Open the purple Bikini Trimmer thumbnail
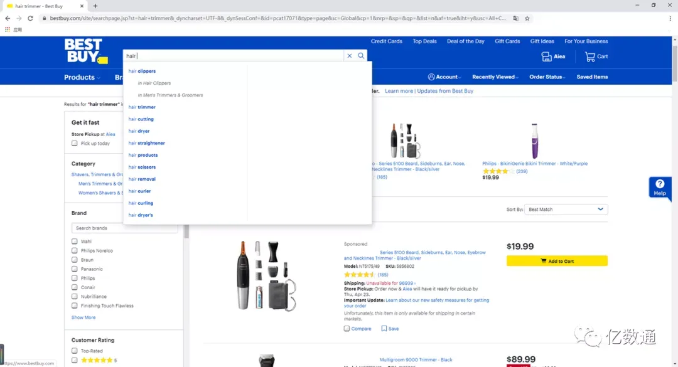Viewport: 678px width, 367px height. [x=534, y=141]
